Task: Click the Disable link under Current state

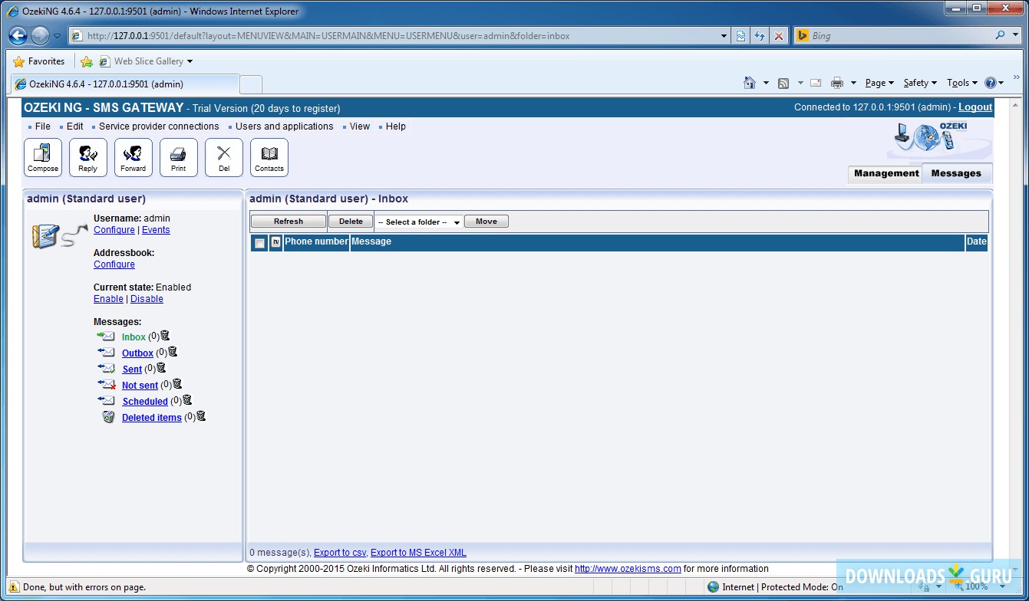Action: pyautogui.click(x=147, y=299)
